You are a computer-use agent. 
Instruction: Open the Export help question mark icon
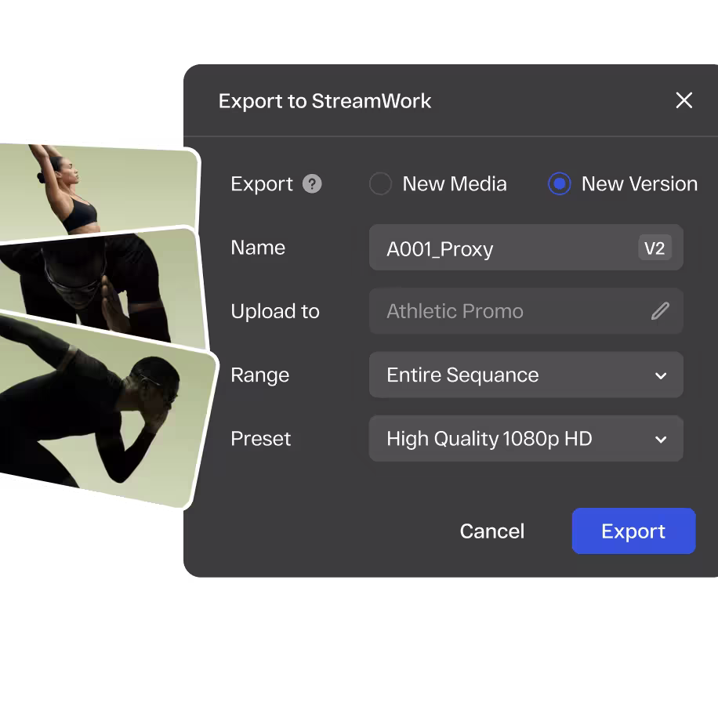coord(312,184)
